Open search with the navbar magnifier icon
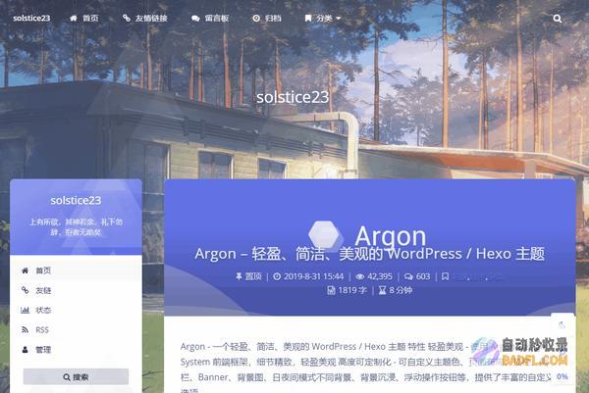This screenshot has height=393, width=589. click(x=558, y=19)
